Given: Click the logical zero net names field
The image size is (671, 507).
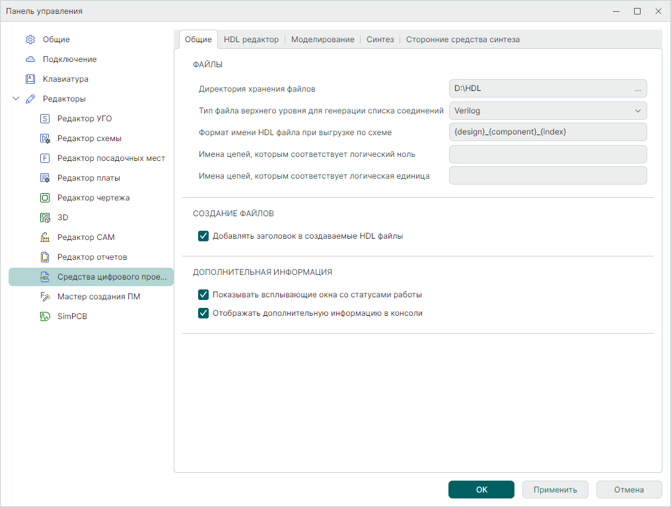Looking at the screenshot, I should (547, 154).
